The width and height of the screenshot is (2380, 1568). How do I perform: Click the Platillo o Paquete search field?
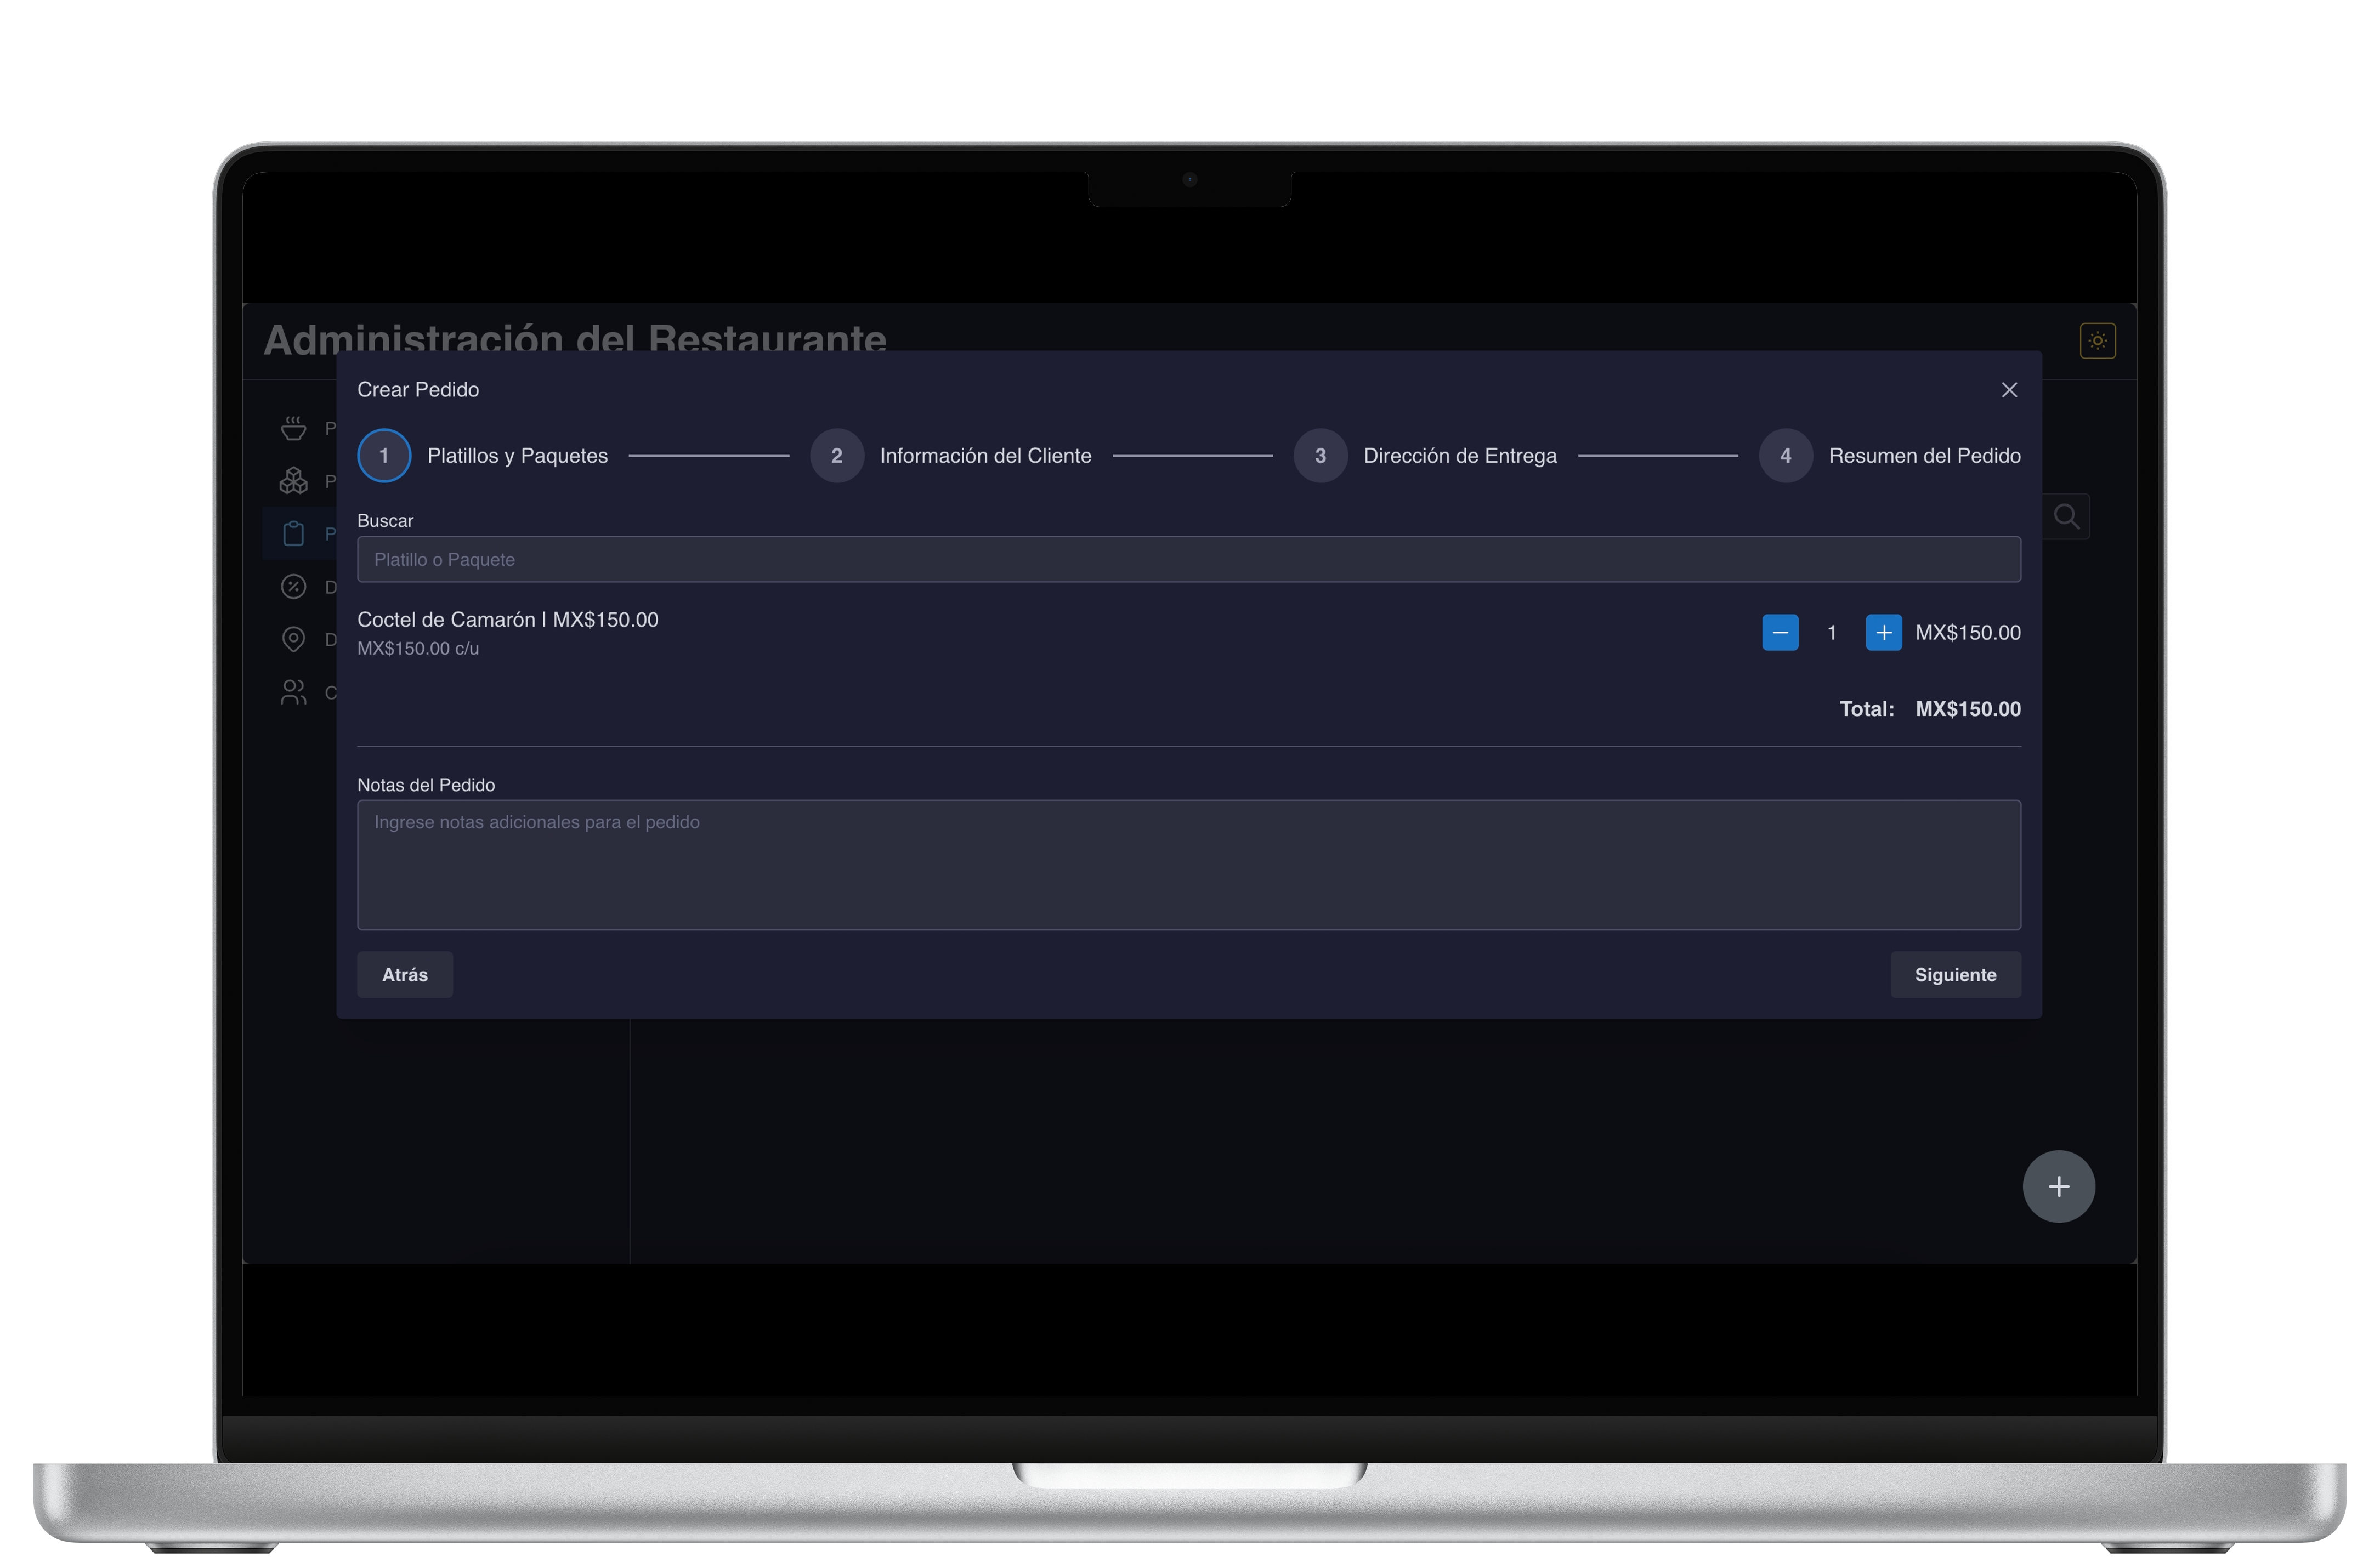1188,559
